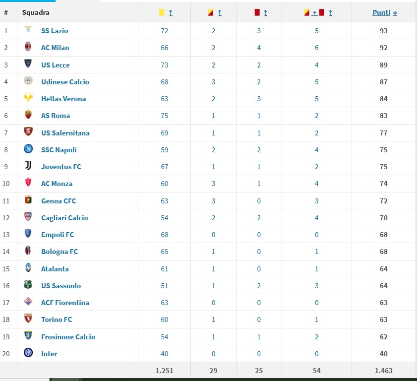Click the Hellas Verona crest icon
Viewport: 417px width, 381px height.
tap(28, 98)
